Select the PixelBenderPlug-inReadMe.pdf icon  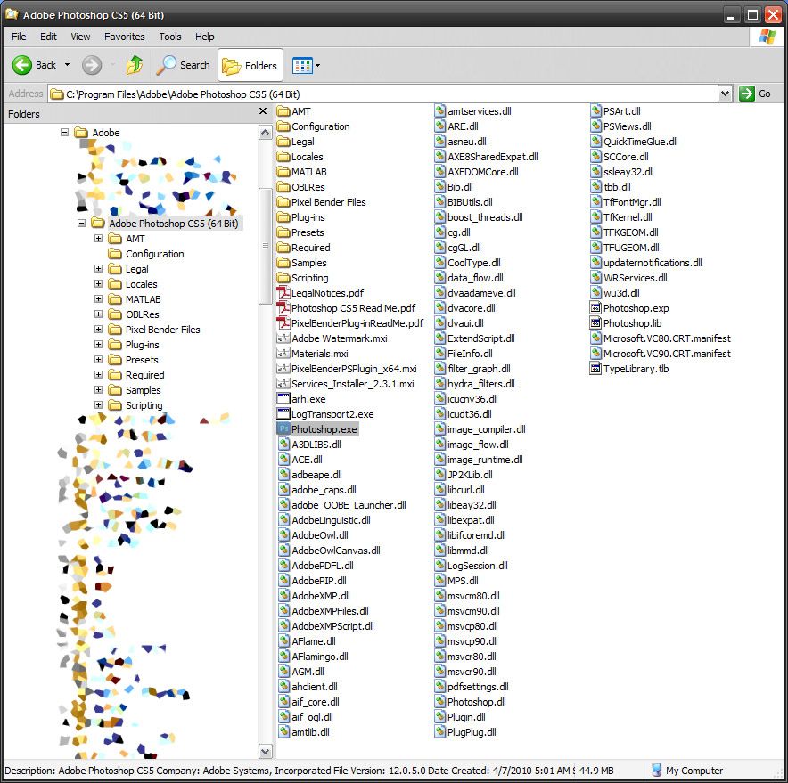click(283, 323)
